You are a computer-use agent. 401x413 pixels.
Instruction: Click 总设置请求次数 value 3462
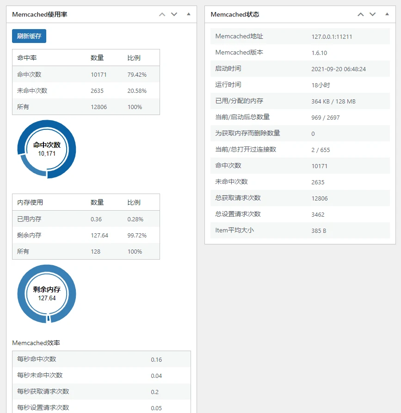click(318, 215)
